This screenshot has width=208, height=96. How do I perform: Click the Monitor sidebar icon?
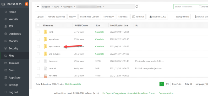[6, 41]
